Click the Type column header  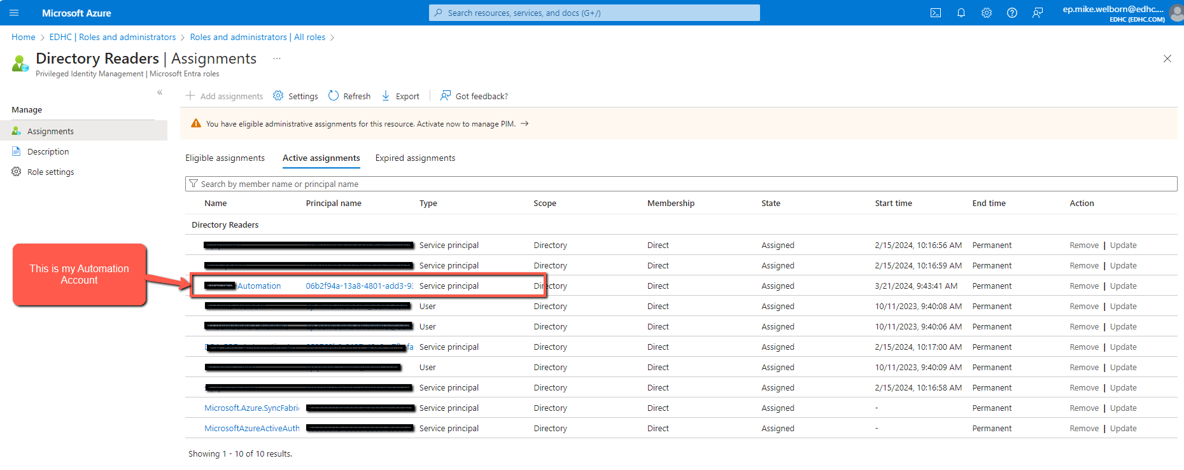pyautogui.click(x=428, y=204)
